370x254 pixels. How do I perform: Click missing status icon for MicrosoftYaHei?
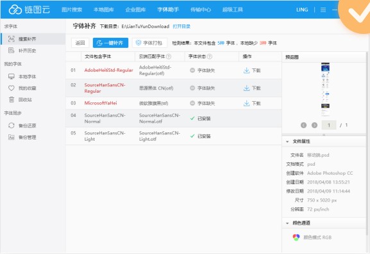coord(192,103)
